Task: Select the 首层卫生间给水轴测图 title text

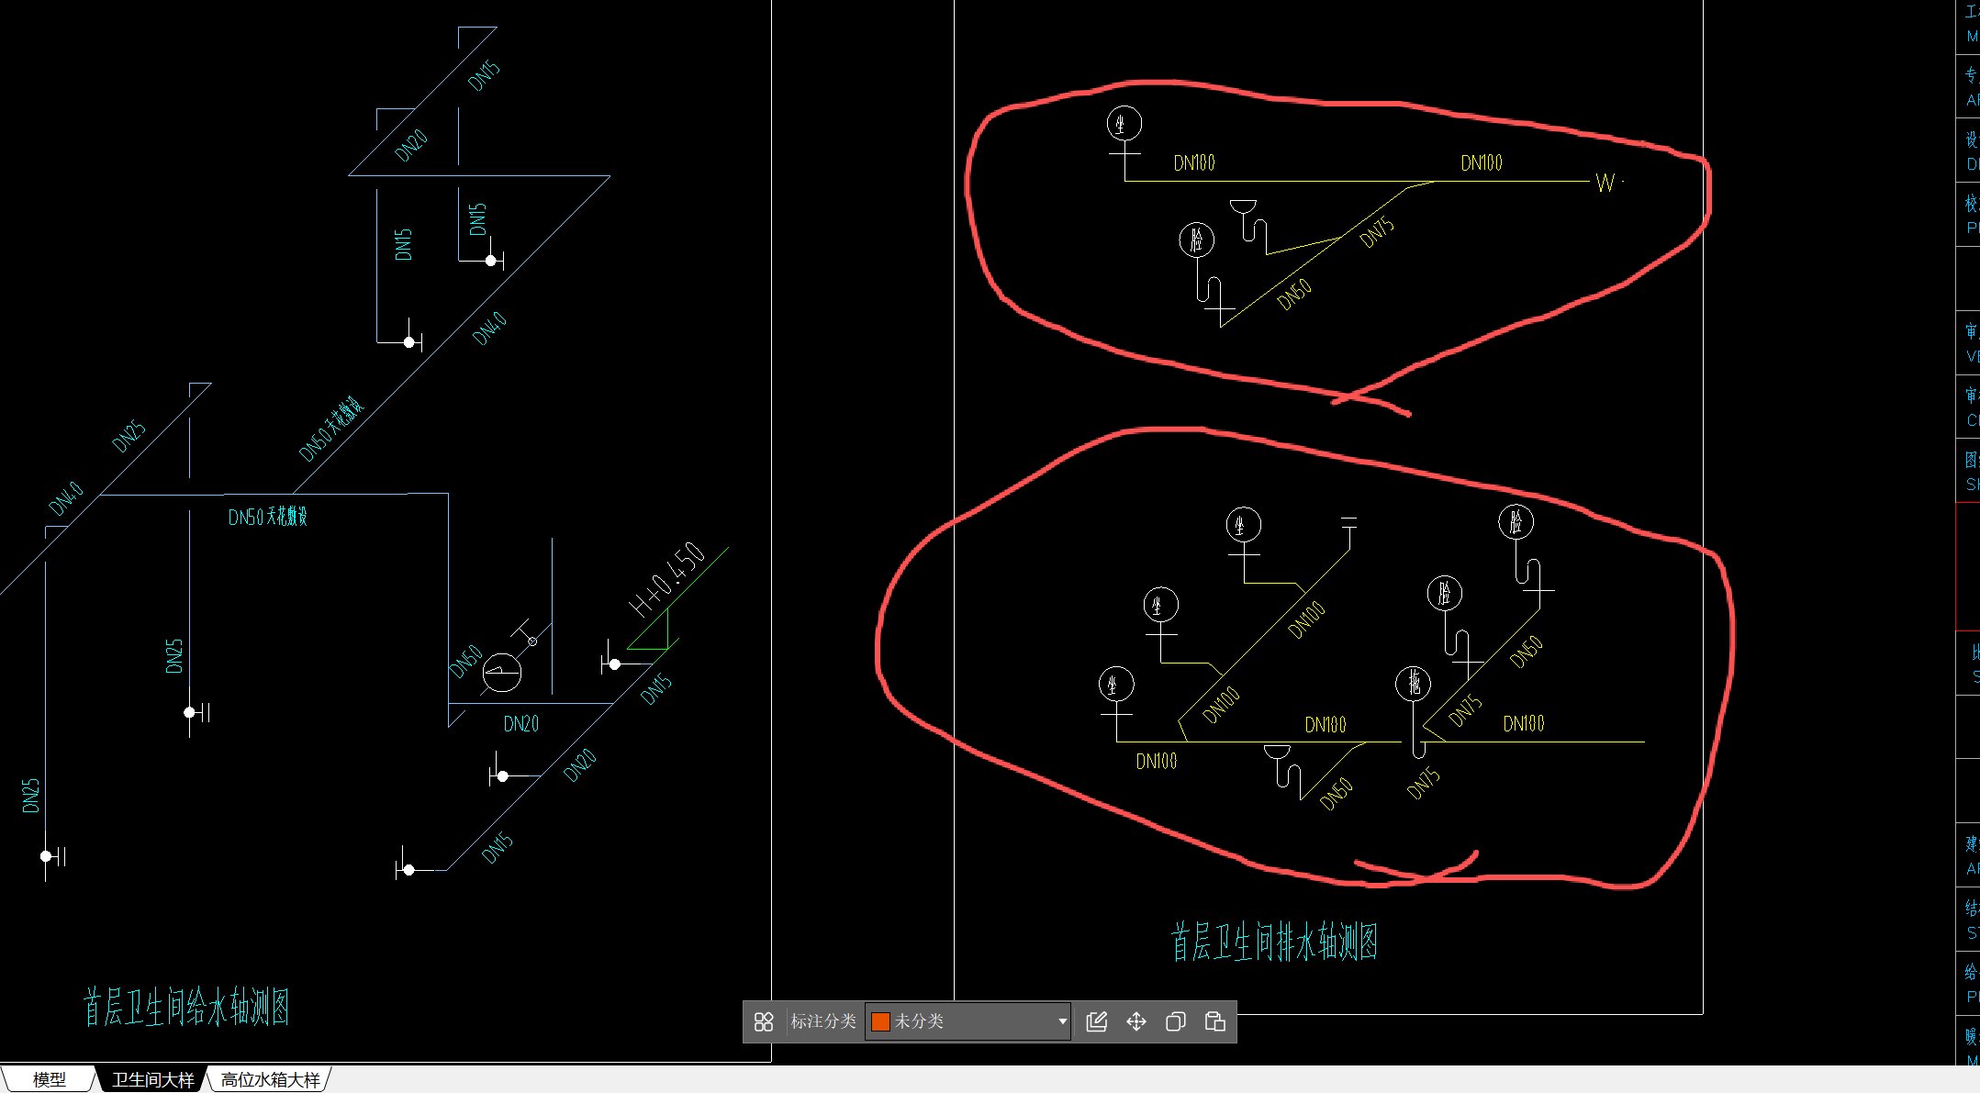Action: [x=186, y=1007]
